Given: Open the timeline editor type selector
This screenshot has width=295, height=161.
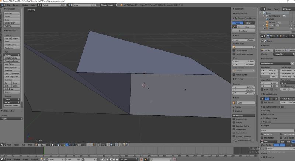Looking at the screenshot, I should click(x=3, y=159).
